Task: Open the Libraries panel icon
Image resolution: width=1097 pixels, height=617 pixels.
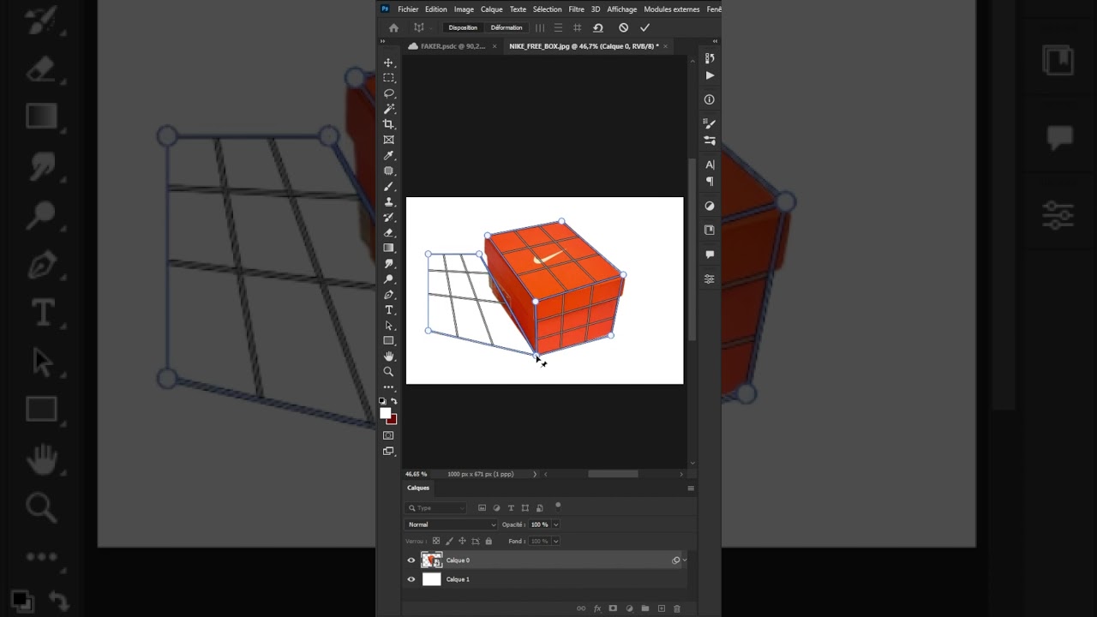Action: pos(710,230)
